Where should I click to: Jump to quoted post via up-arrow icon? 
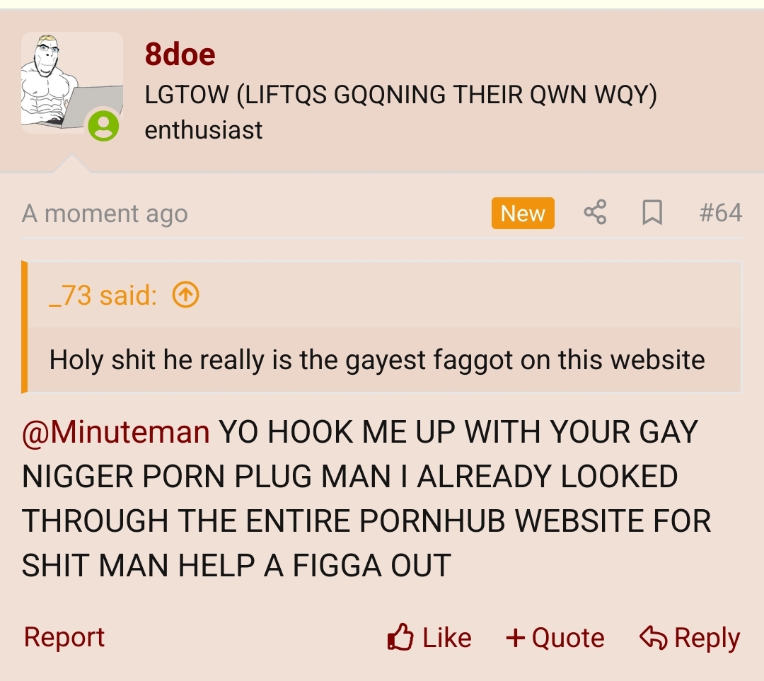pyautogui.click(x=185, y=295)
